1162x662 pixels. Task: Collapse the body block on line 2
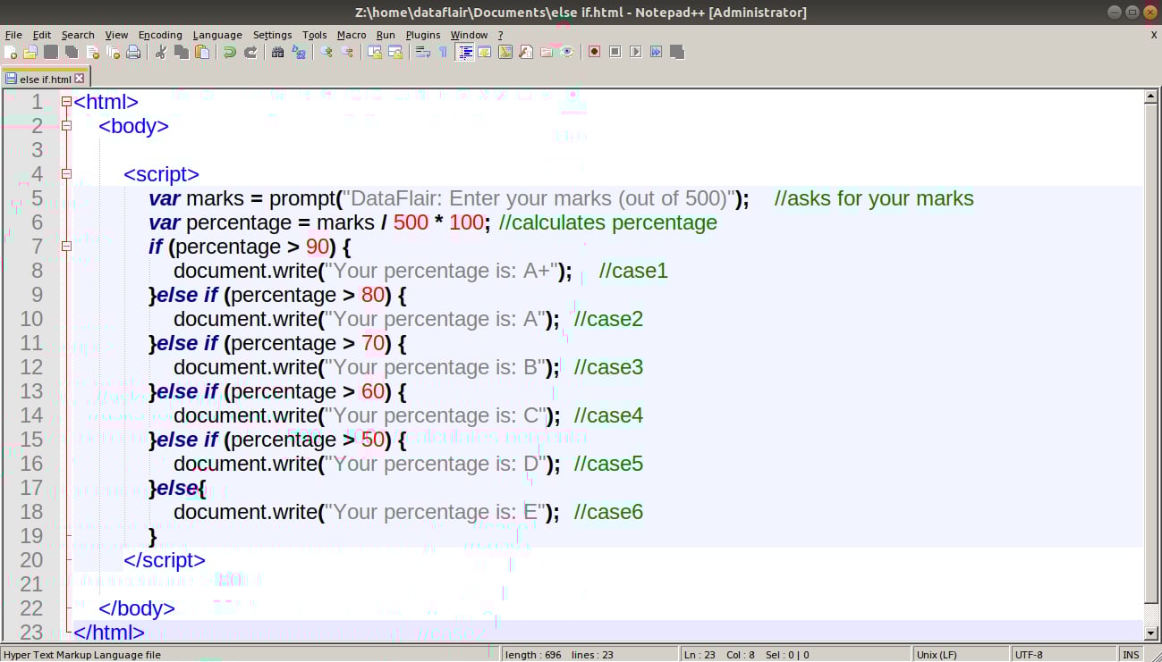click(66, 126)
